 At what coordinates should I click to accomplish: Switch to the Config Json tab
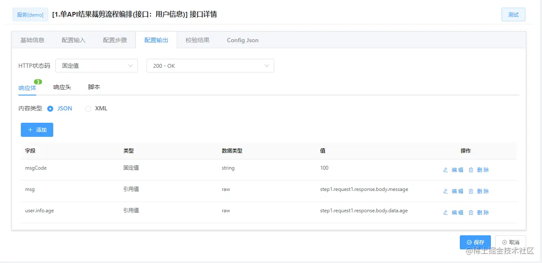click(243, 40)
